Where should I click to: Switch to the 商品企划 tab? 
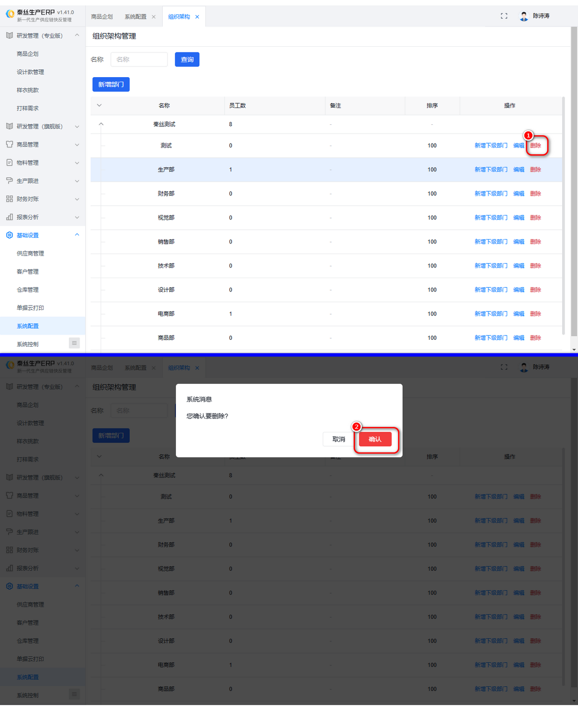click(102, 17)
